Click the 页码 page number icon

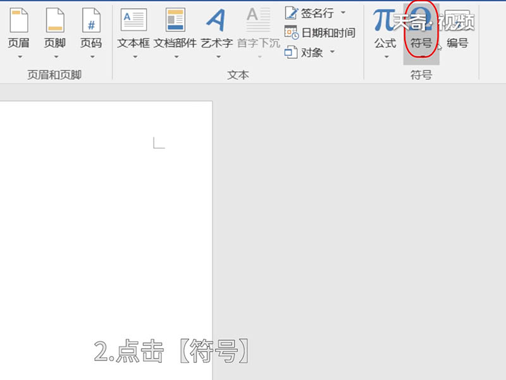pos(91,20)
